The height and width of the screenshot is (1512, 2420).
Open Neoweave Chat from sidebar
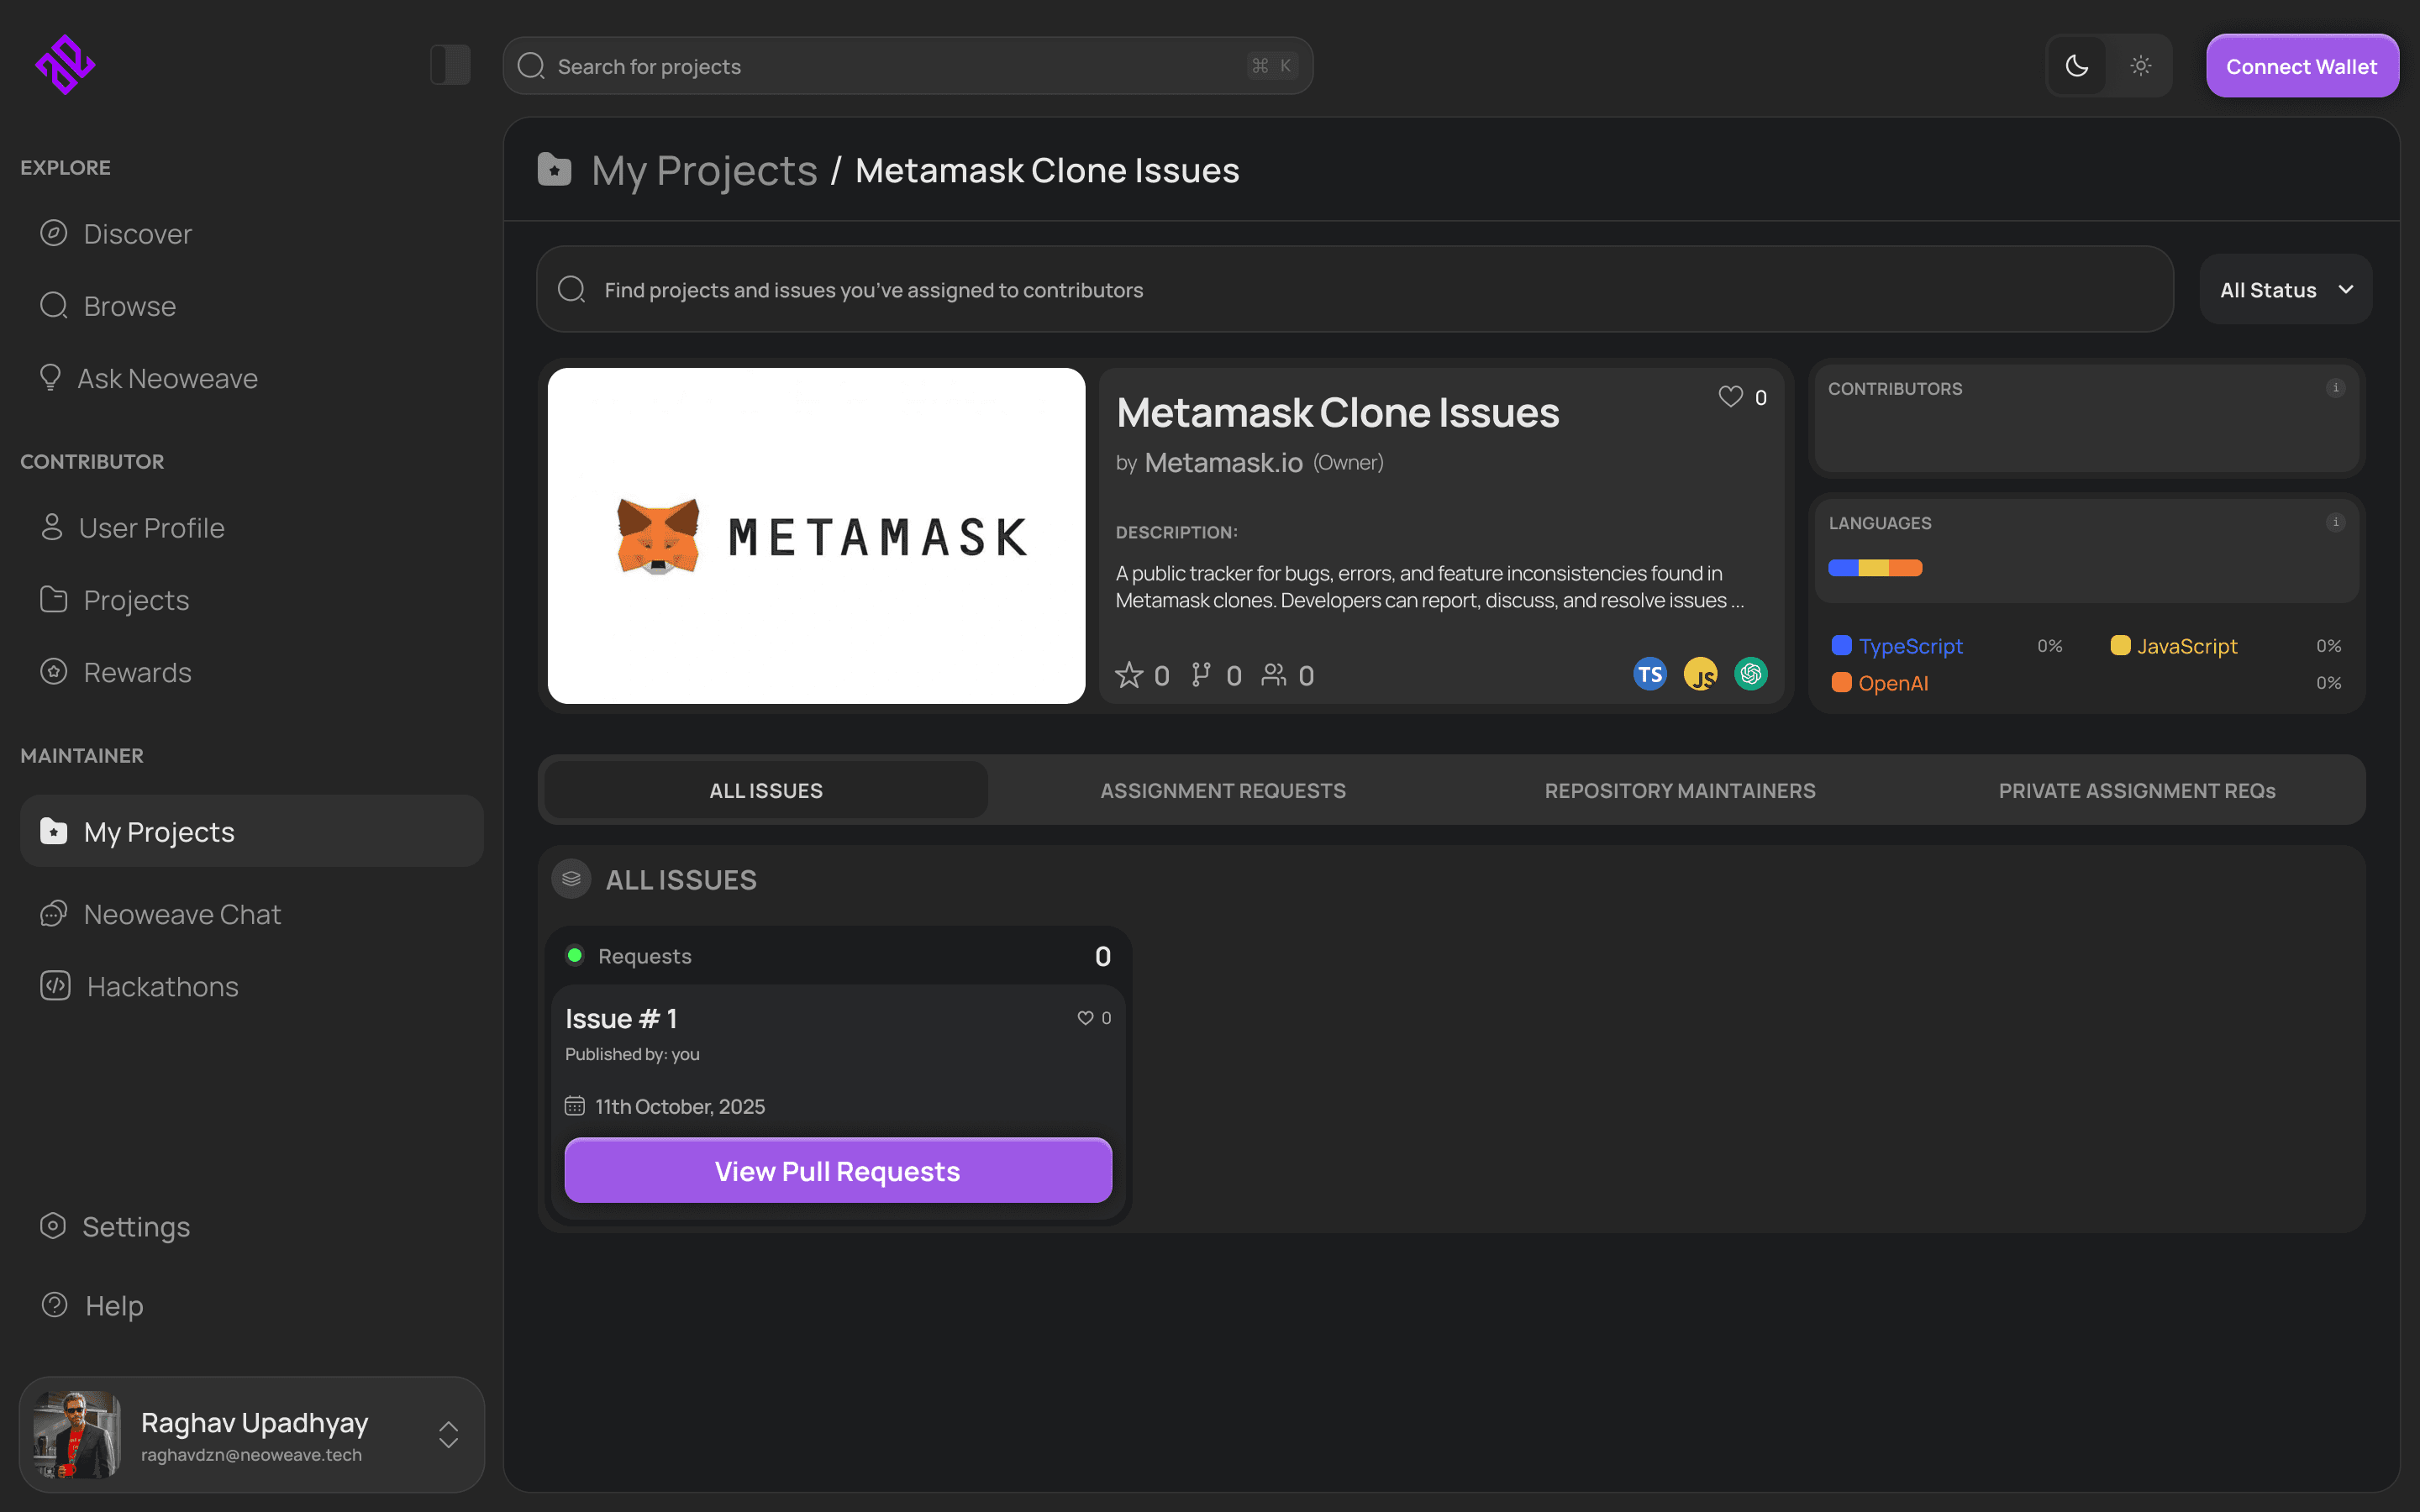tap(182, 914)
